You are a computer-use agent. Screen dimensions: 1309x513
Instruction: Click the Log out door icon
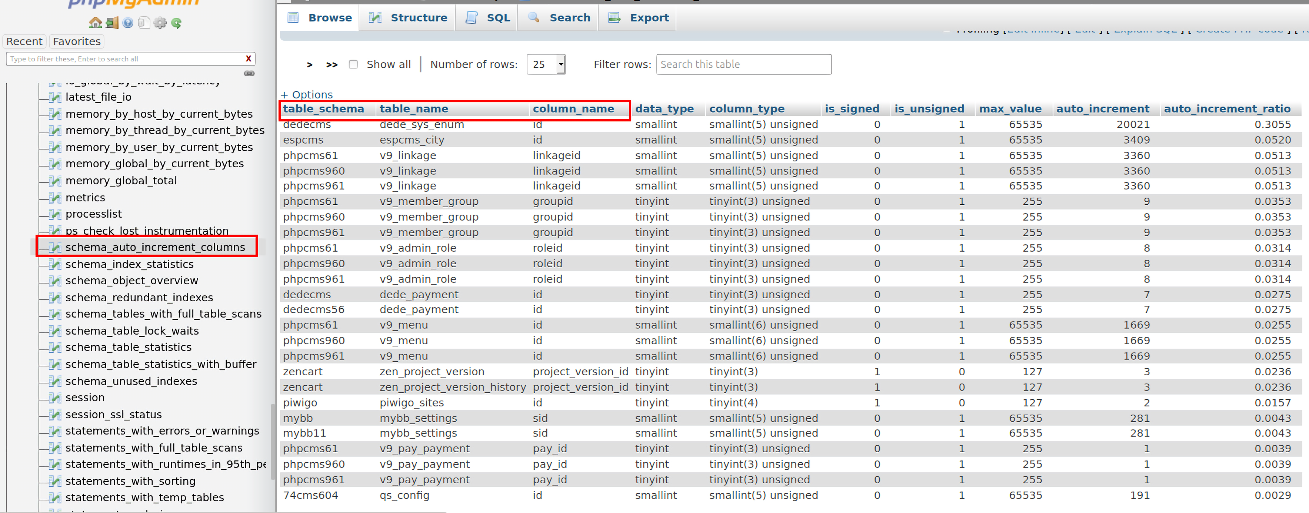(112, 22)
